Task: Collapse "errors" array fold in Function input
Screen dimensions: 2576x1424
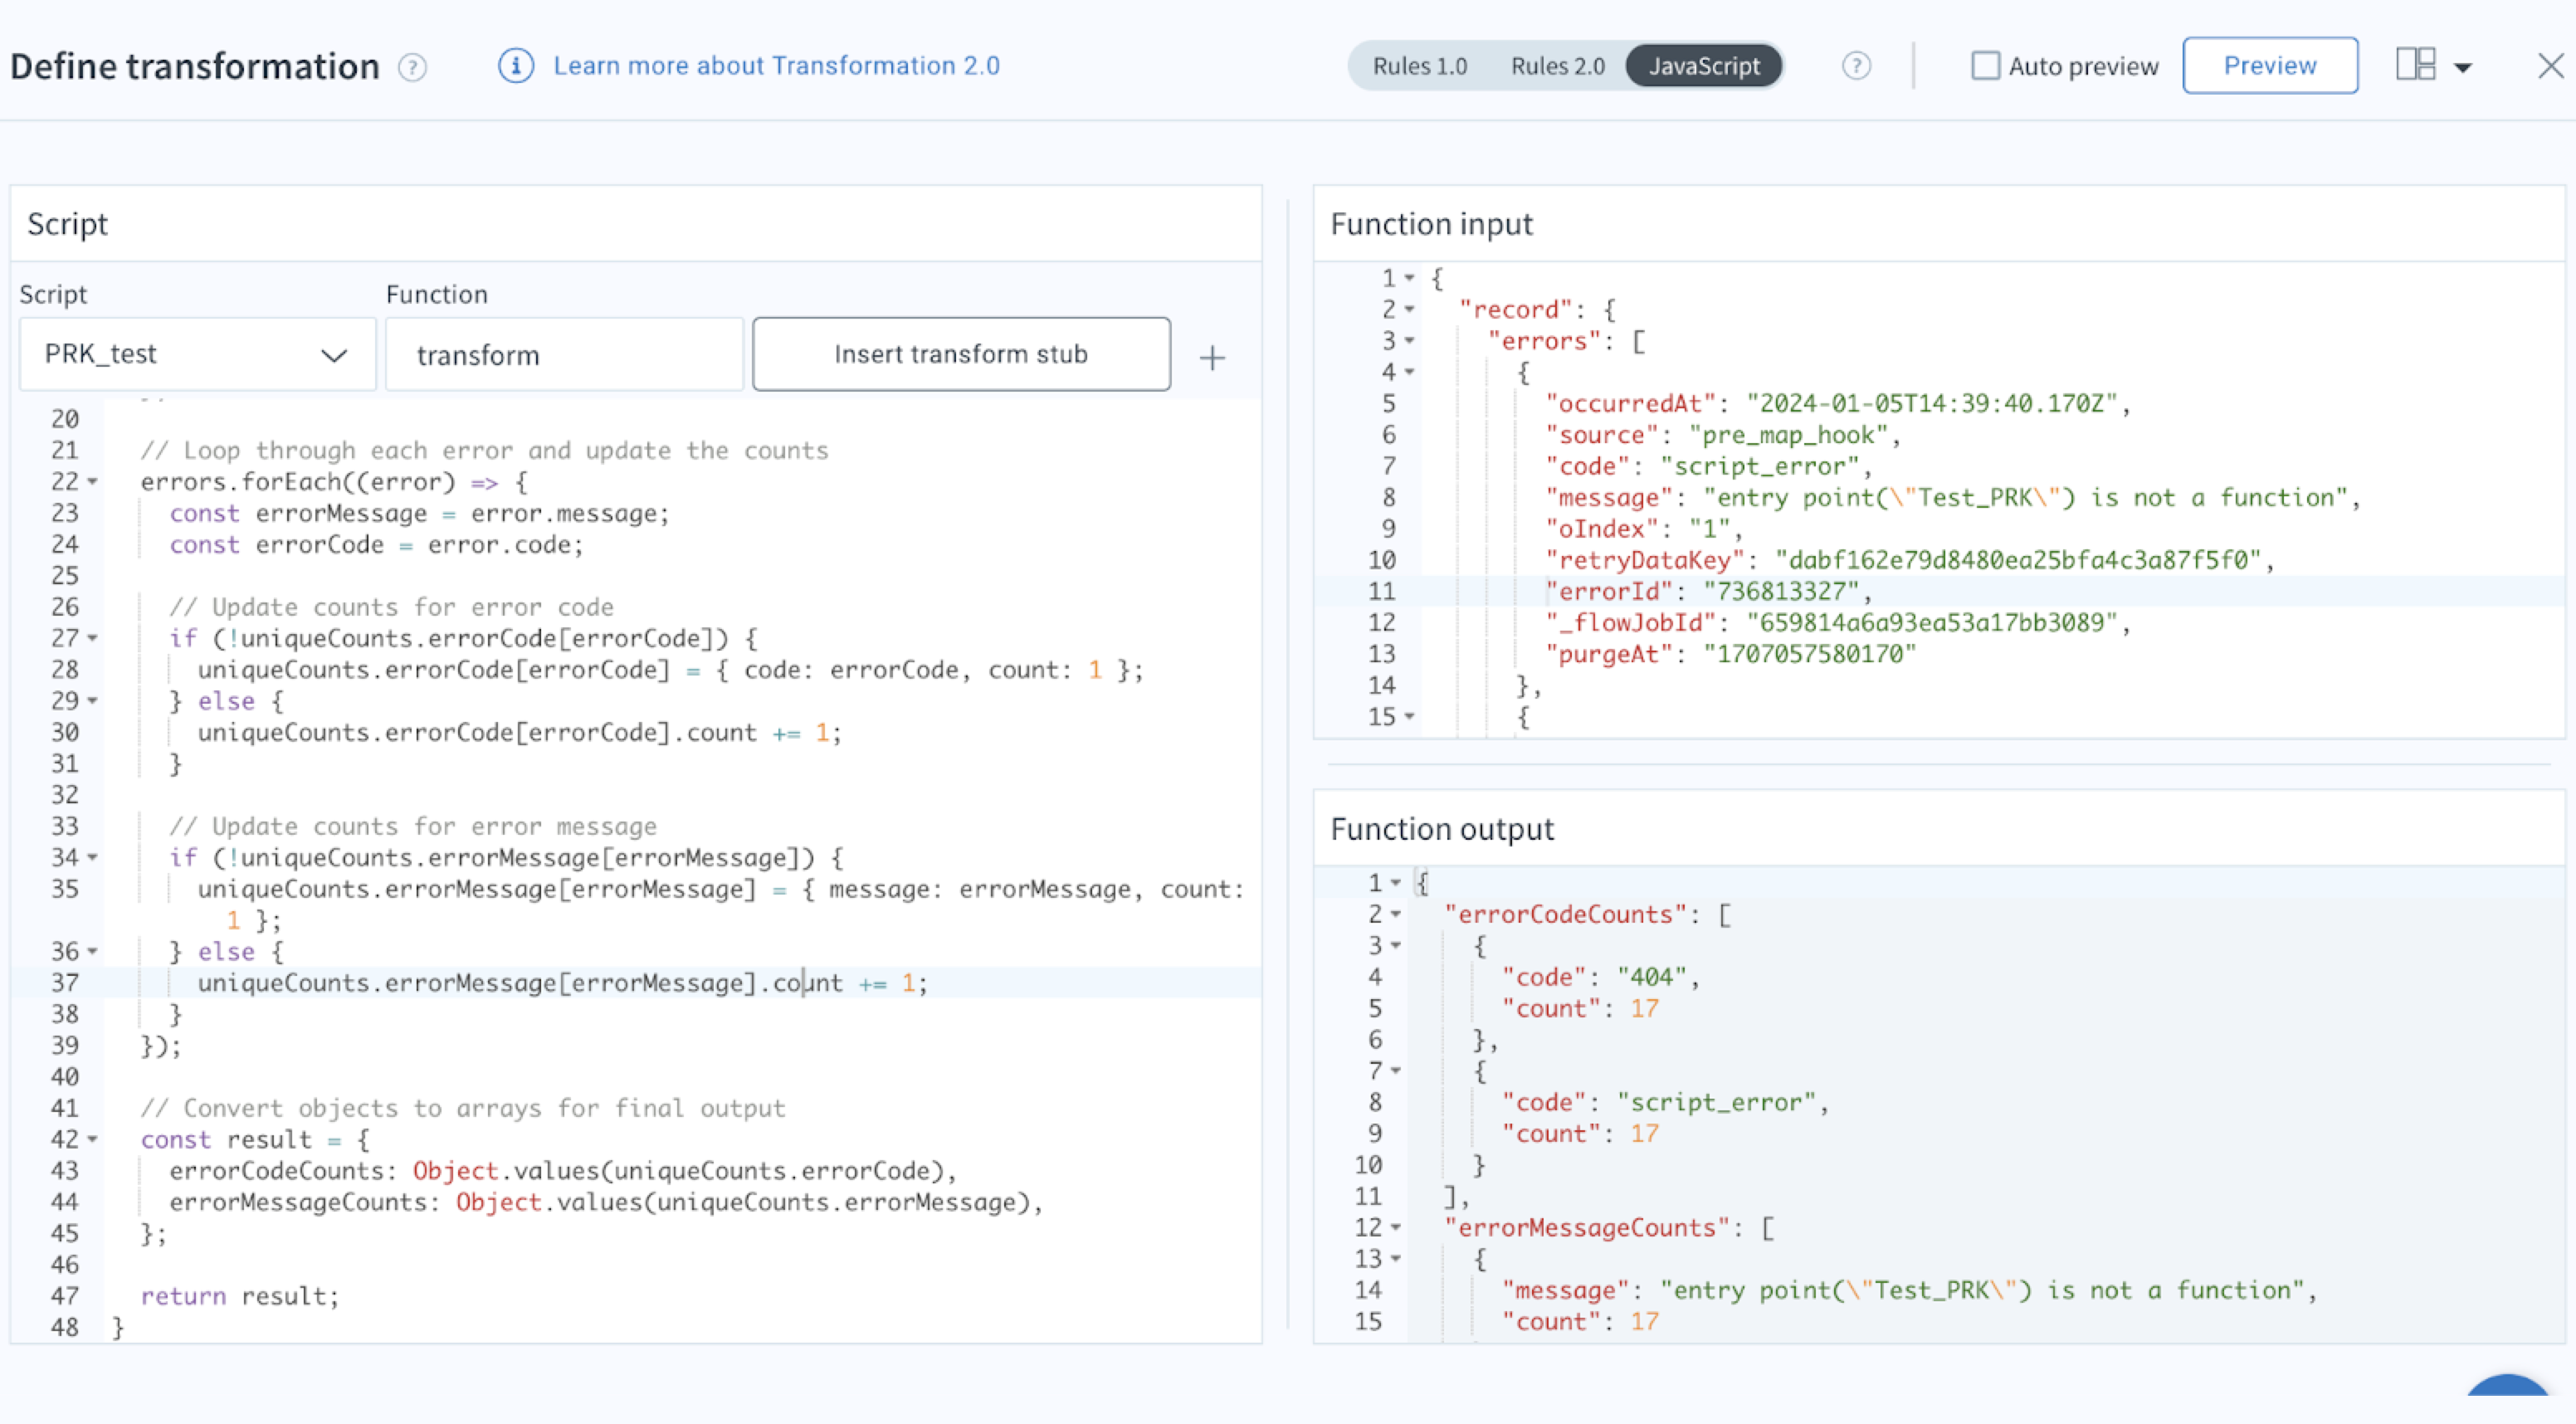Action: point(1409,341)
